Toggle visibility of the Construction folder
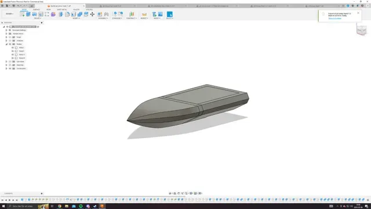Screen dimensions: 371x209 [10, 69]
